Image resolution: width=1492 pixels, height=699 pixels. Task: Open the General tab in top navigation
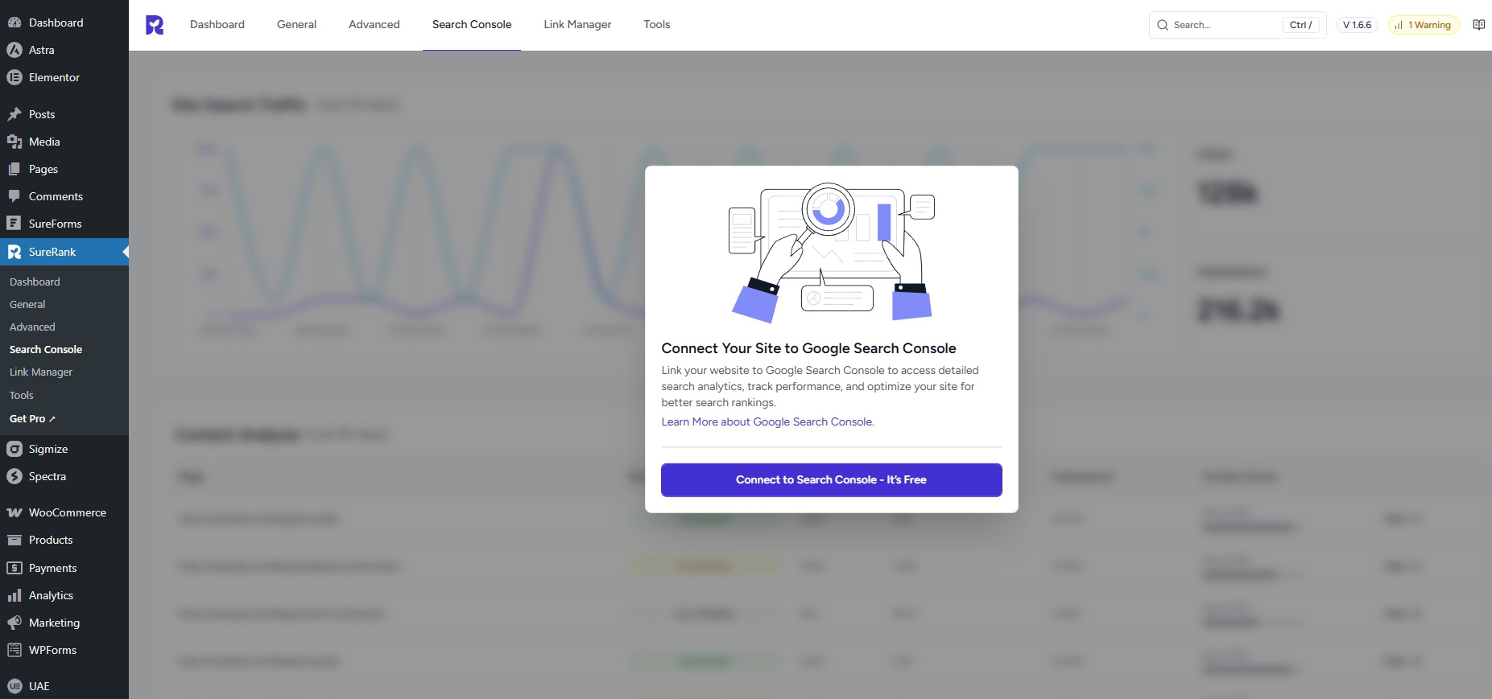(x=296, y=24)
